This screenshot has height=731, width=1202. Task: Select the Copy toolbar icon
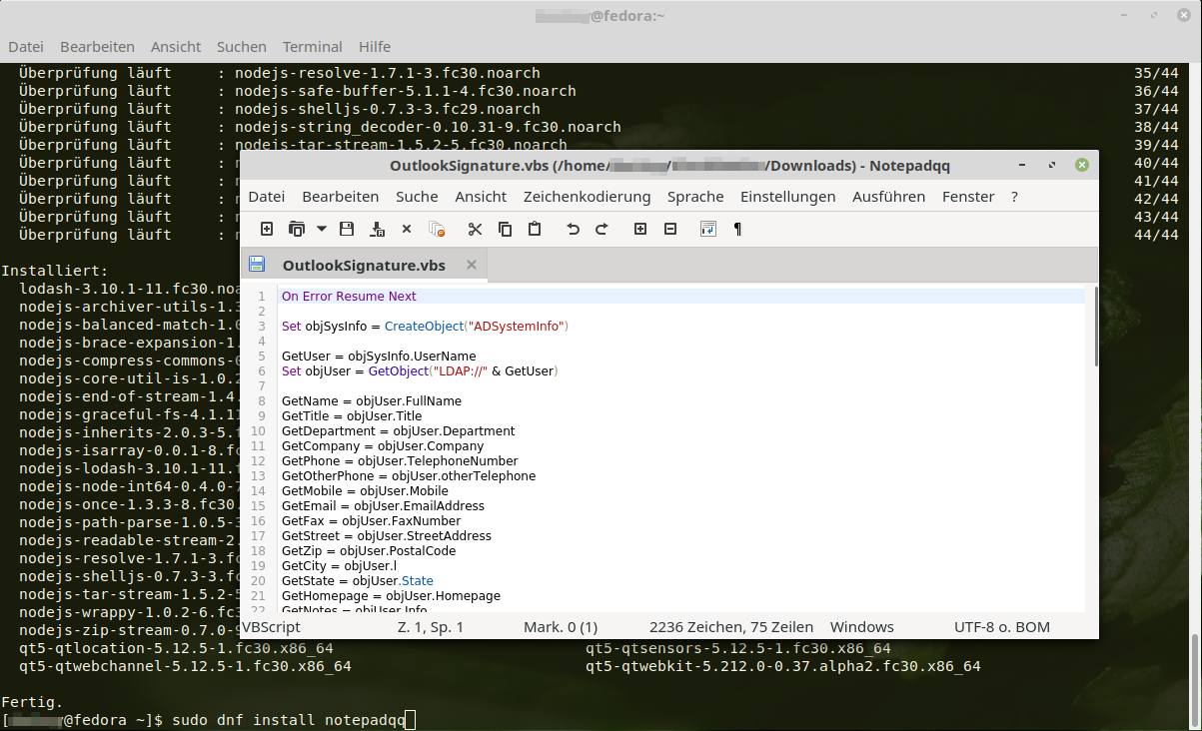tap(505, 229)
